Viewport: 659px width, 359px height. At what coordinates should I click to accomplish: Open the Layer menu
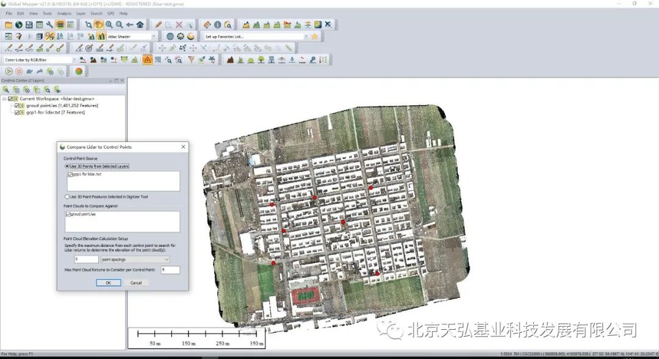[x=81, y=13]
